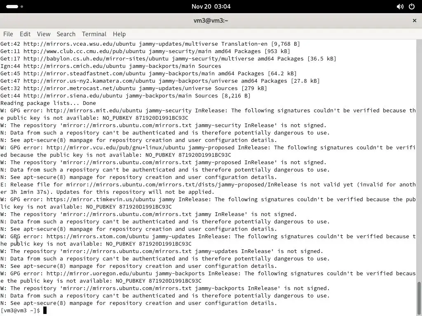
Task: Click the 'jammy-proposed InRelease' is not signed warning
Action: coord(163,163)
